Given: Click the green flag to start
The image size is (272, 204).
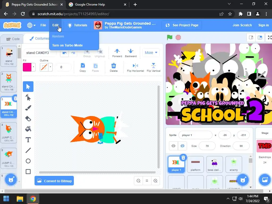Looking at the screenshot, I should click(x=170, y=37).
